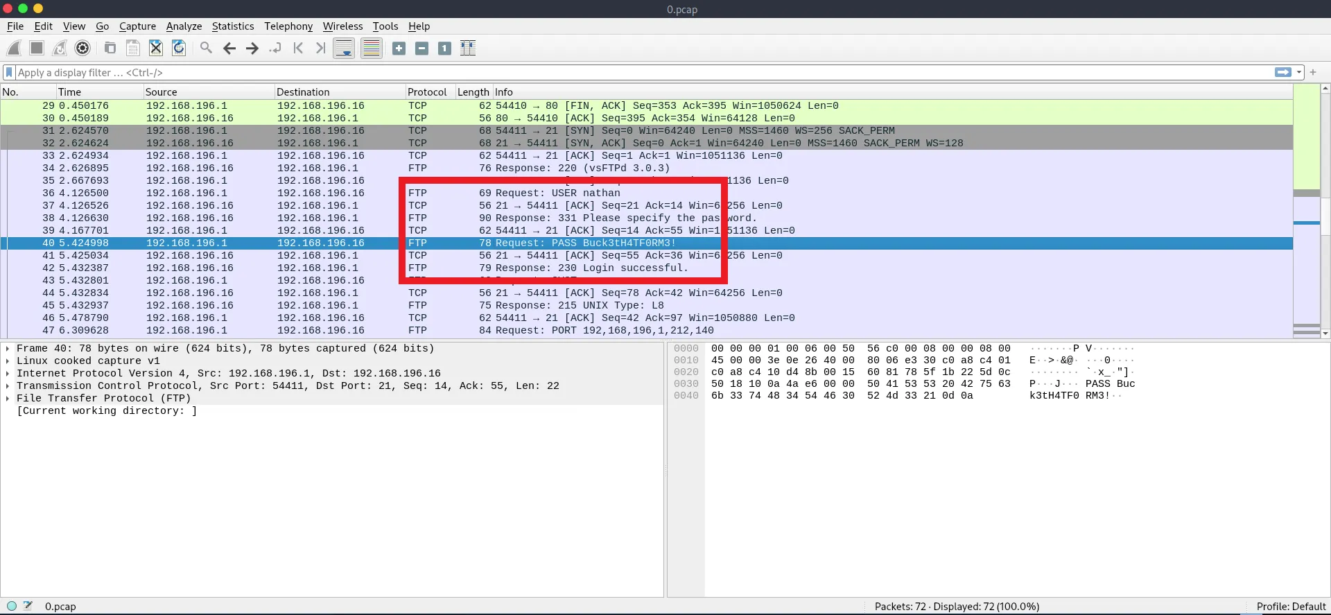This screenshot has width=1331, height=615.
Task: Open the File menu
Action: 15,26
